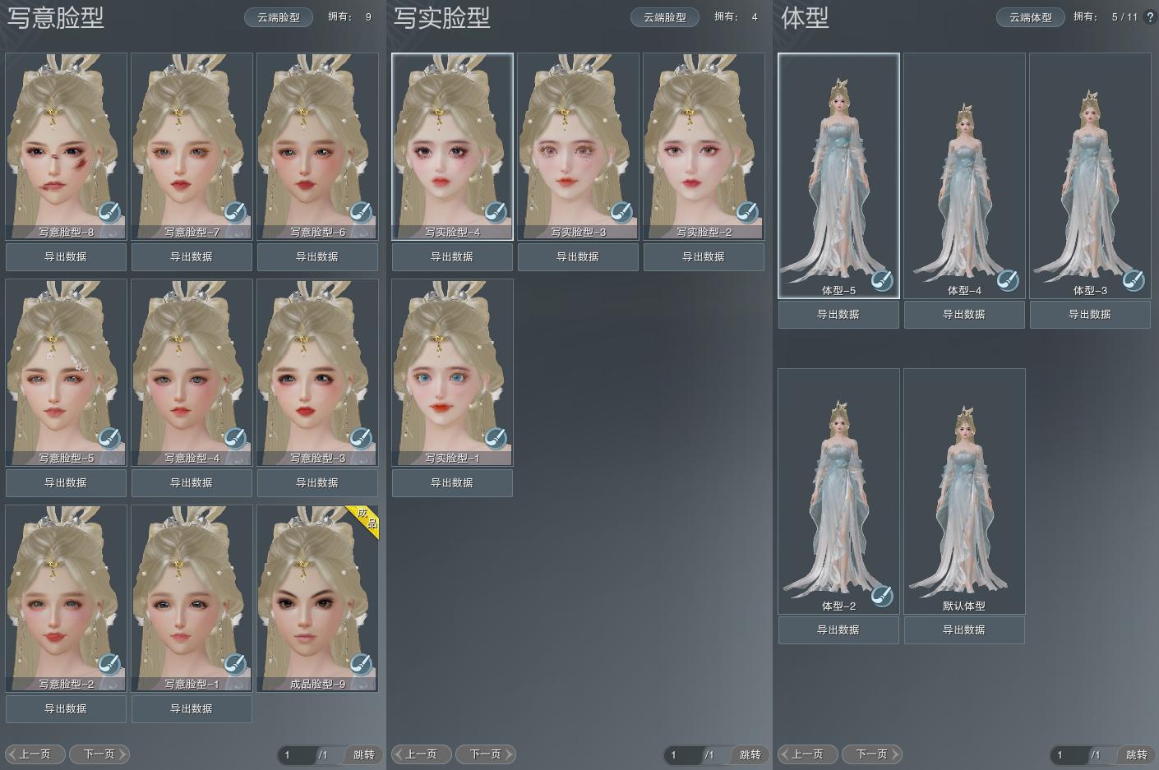
Task: Click page number field in 写实脸型 panel
Action: 683,754
